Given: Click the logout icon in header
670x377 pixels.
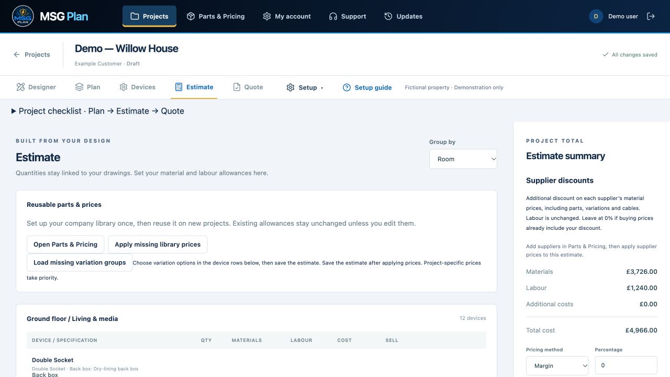Looking at the screenshot, I should 651,16.
